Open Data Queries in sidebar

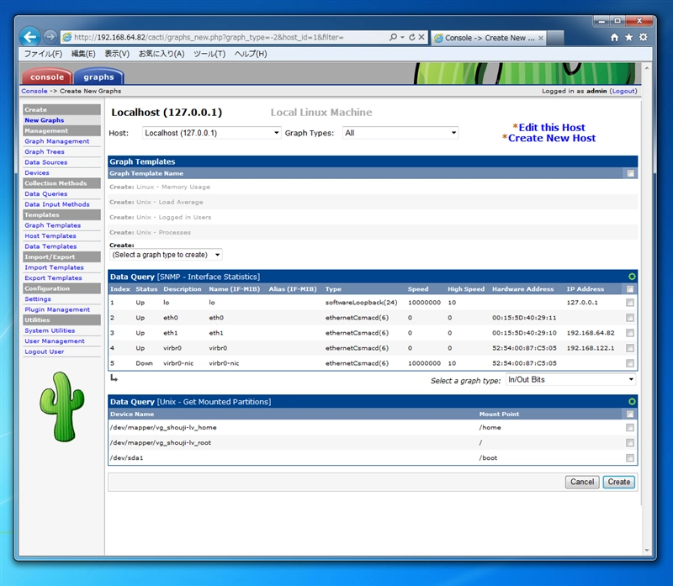click(46, 194)
